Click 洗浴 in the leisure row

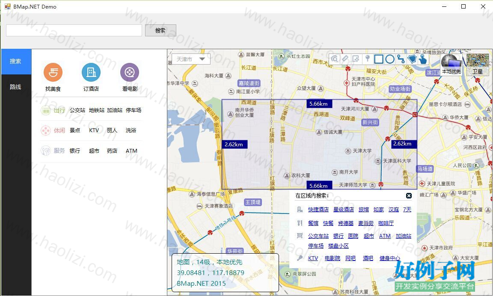point(131,130)
